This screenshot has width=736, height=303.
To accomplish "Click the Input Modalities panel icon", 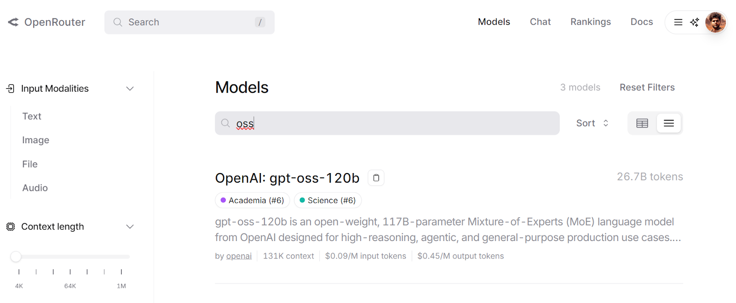I will tap(10, 88).
